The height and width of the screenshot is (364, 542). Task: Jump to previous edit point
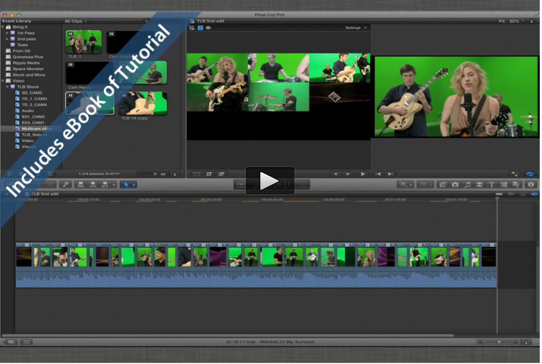[378, 174]
